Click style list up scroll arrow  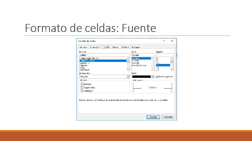pos(152,59)
